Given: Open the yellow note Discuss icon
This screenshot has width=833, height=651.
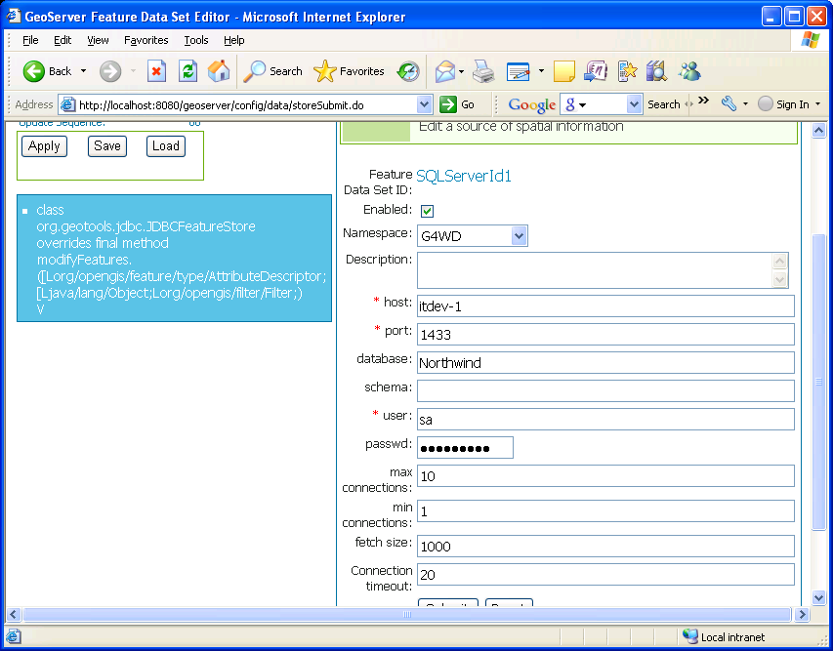Looking at the screenshot, I should [x=564, y=71].
